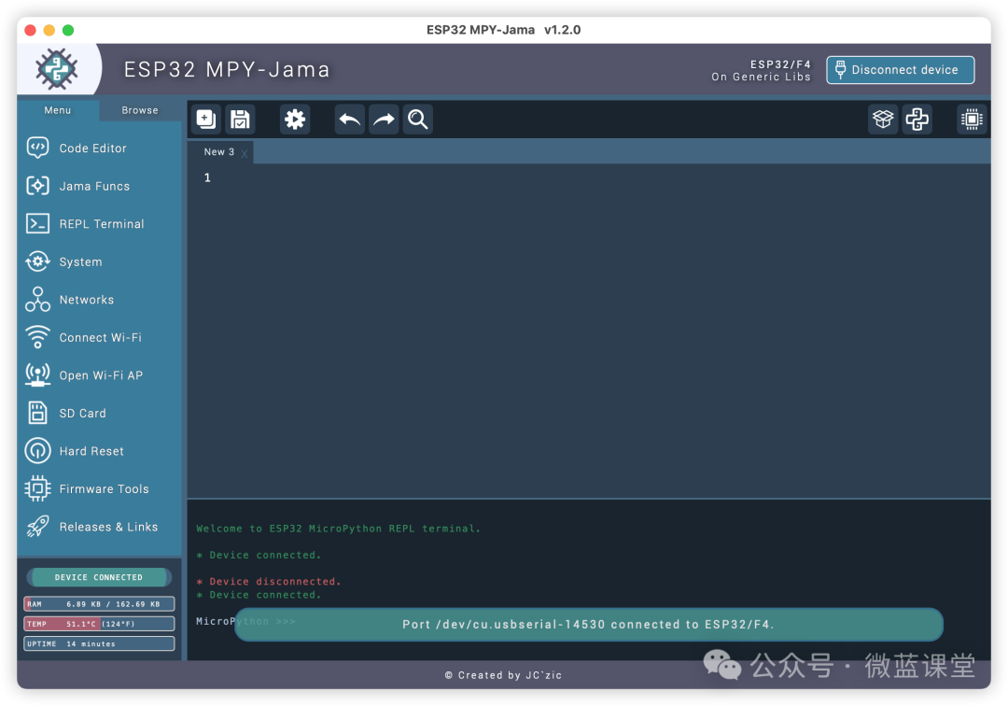Click the Open Wi-Fi AP antenna icon

click(37, 374)
